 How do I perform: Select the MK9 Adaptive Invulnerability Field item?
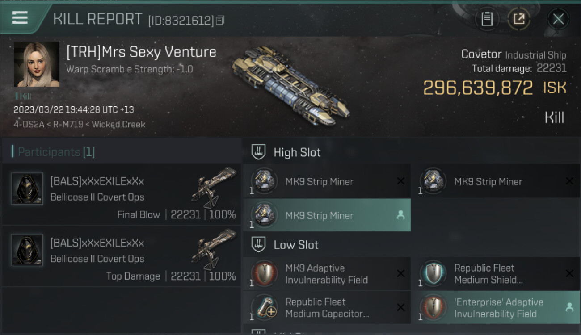point(327,274)
